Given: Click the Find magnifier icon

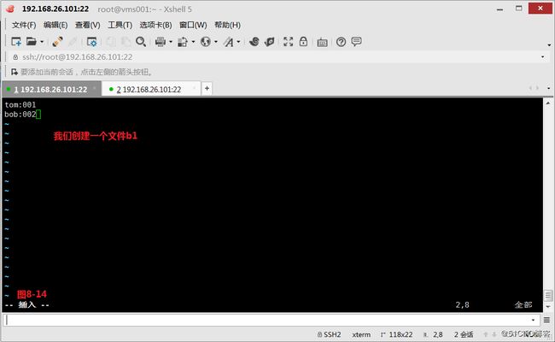Looking at the screenshot, I should pos(141,42).
